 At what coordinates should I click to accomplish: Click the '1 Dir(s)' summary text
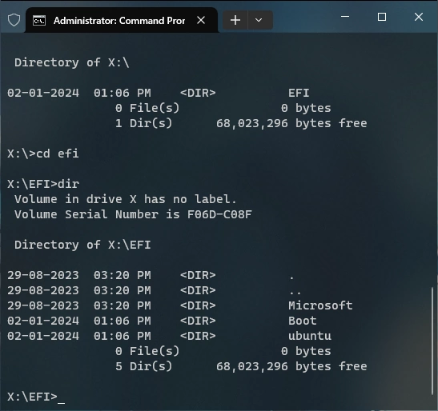click(x=144, y=123)
